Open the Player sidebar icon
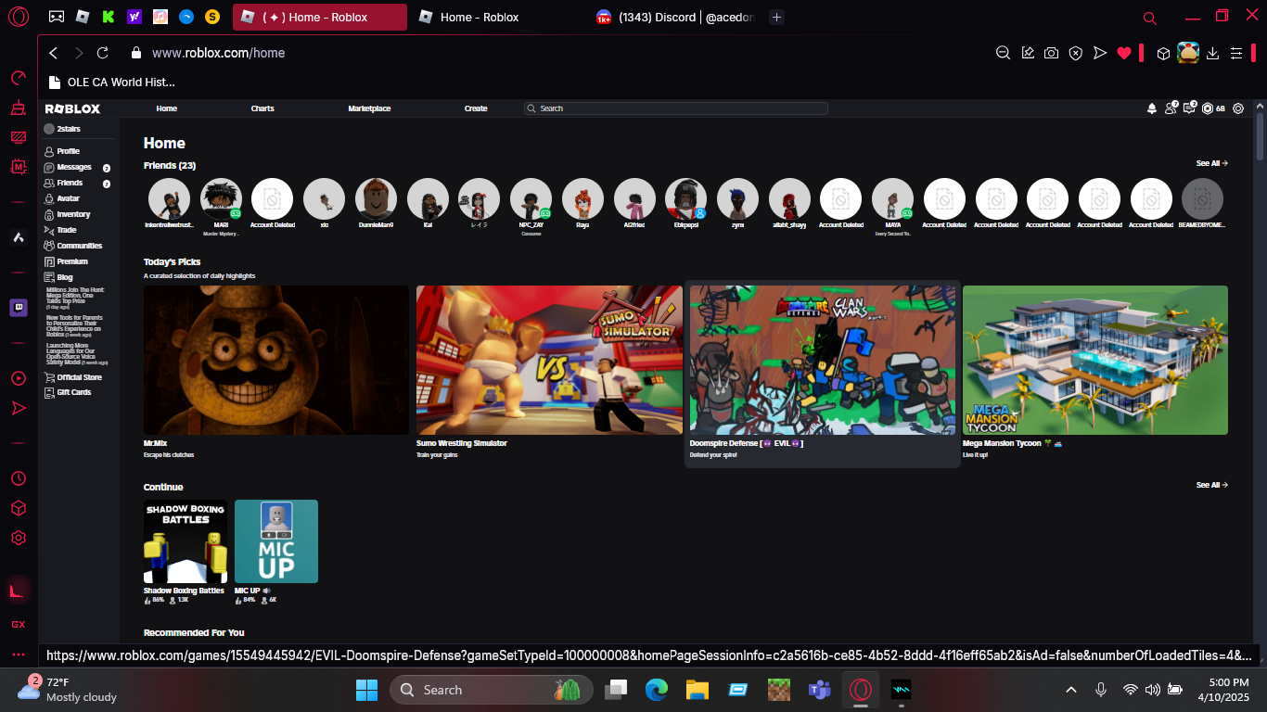This screenshot has width=1267, height=712. pos(19,378)
